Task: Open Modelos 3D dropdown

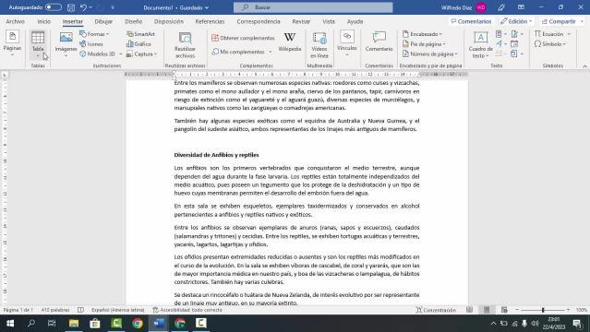Action: point(101,54)
